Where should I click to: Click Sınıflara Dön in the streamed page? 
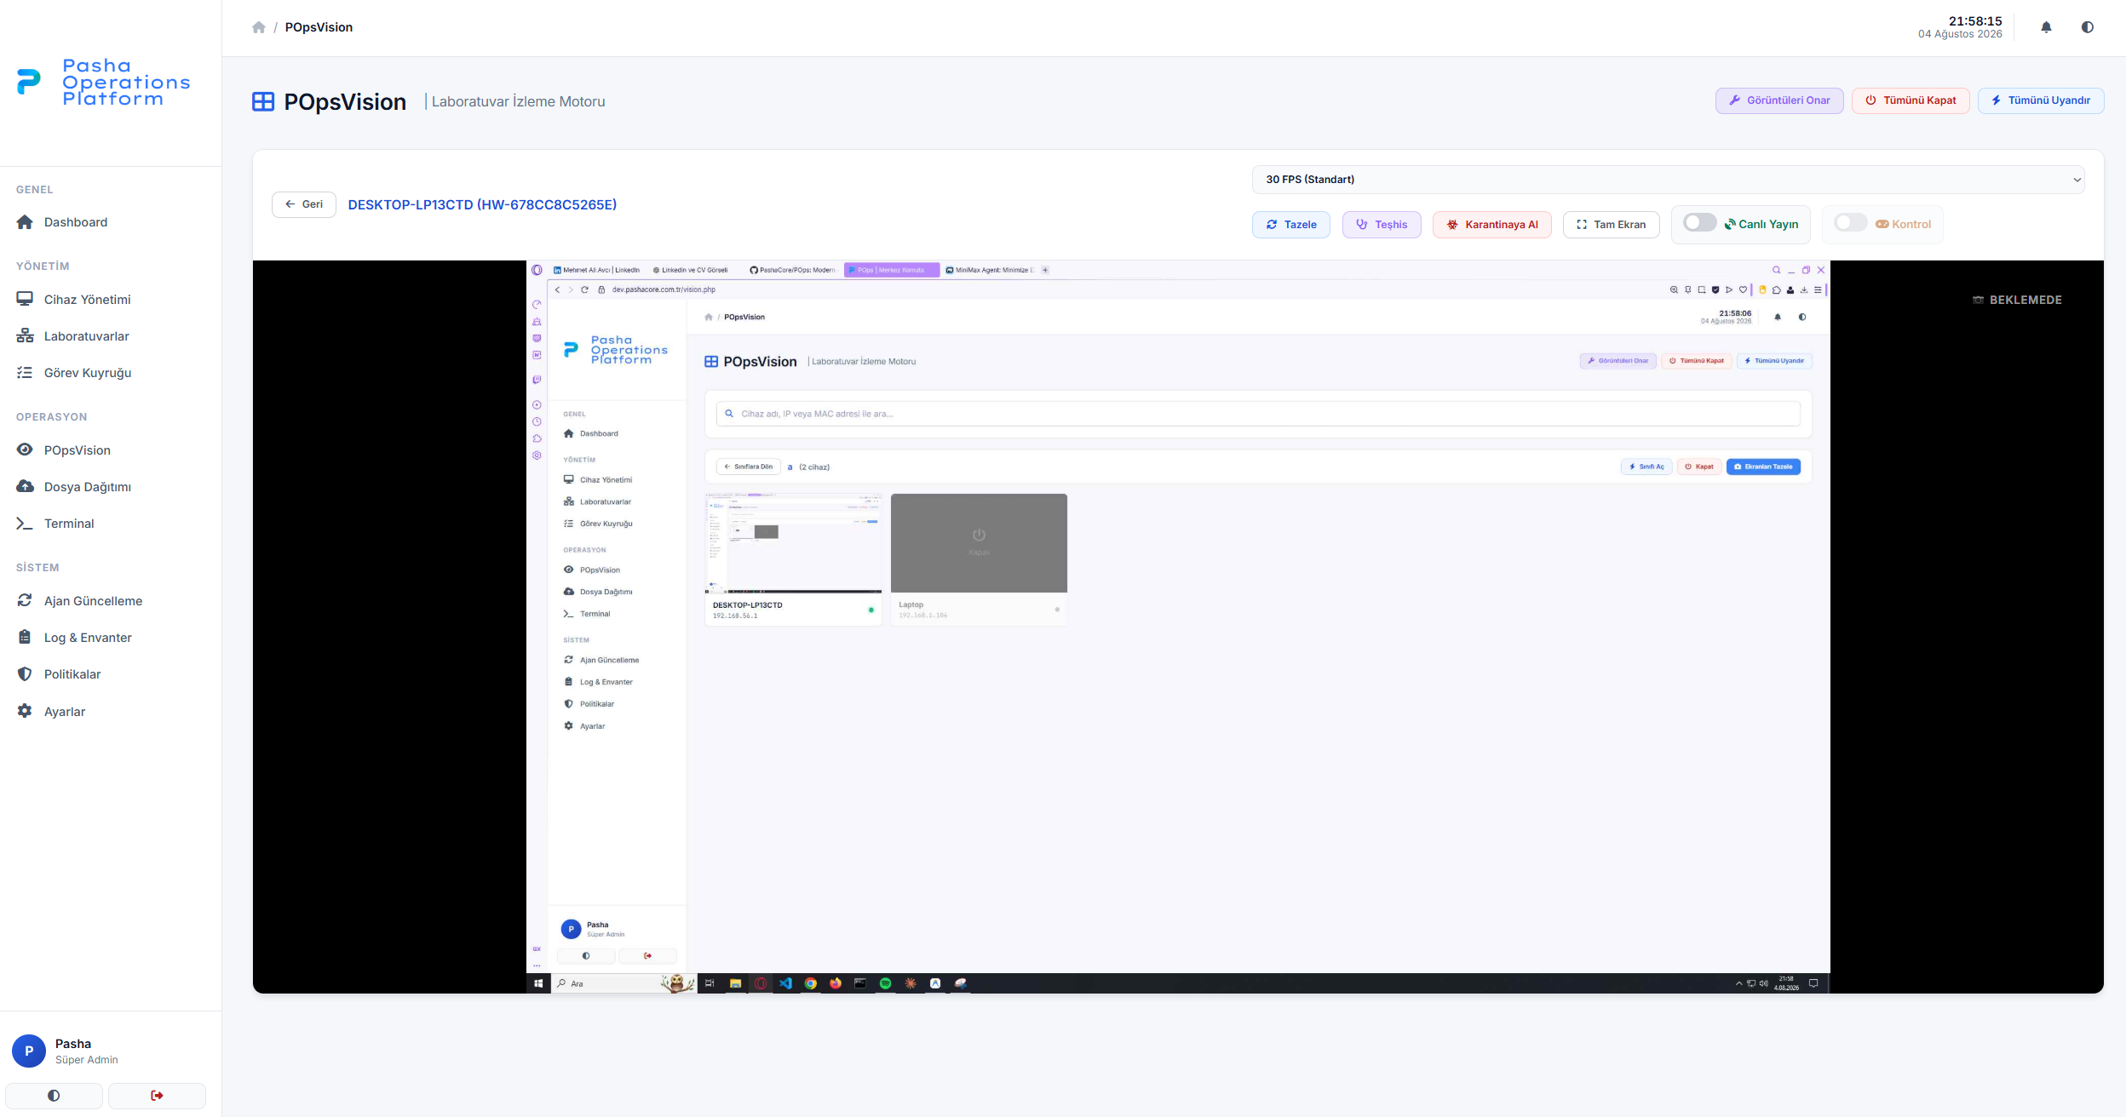(x=749, y=467)
